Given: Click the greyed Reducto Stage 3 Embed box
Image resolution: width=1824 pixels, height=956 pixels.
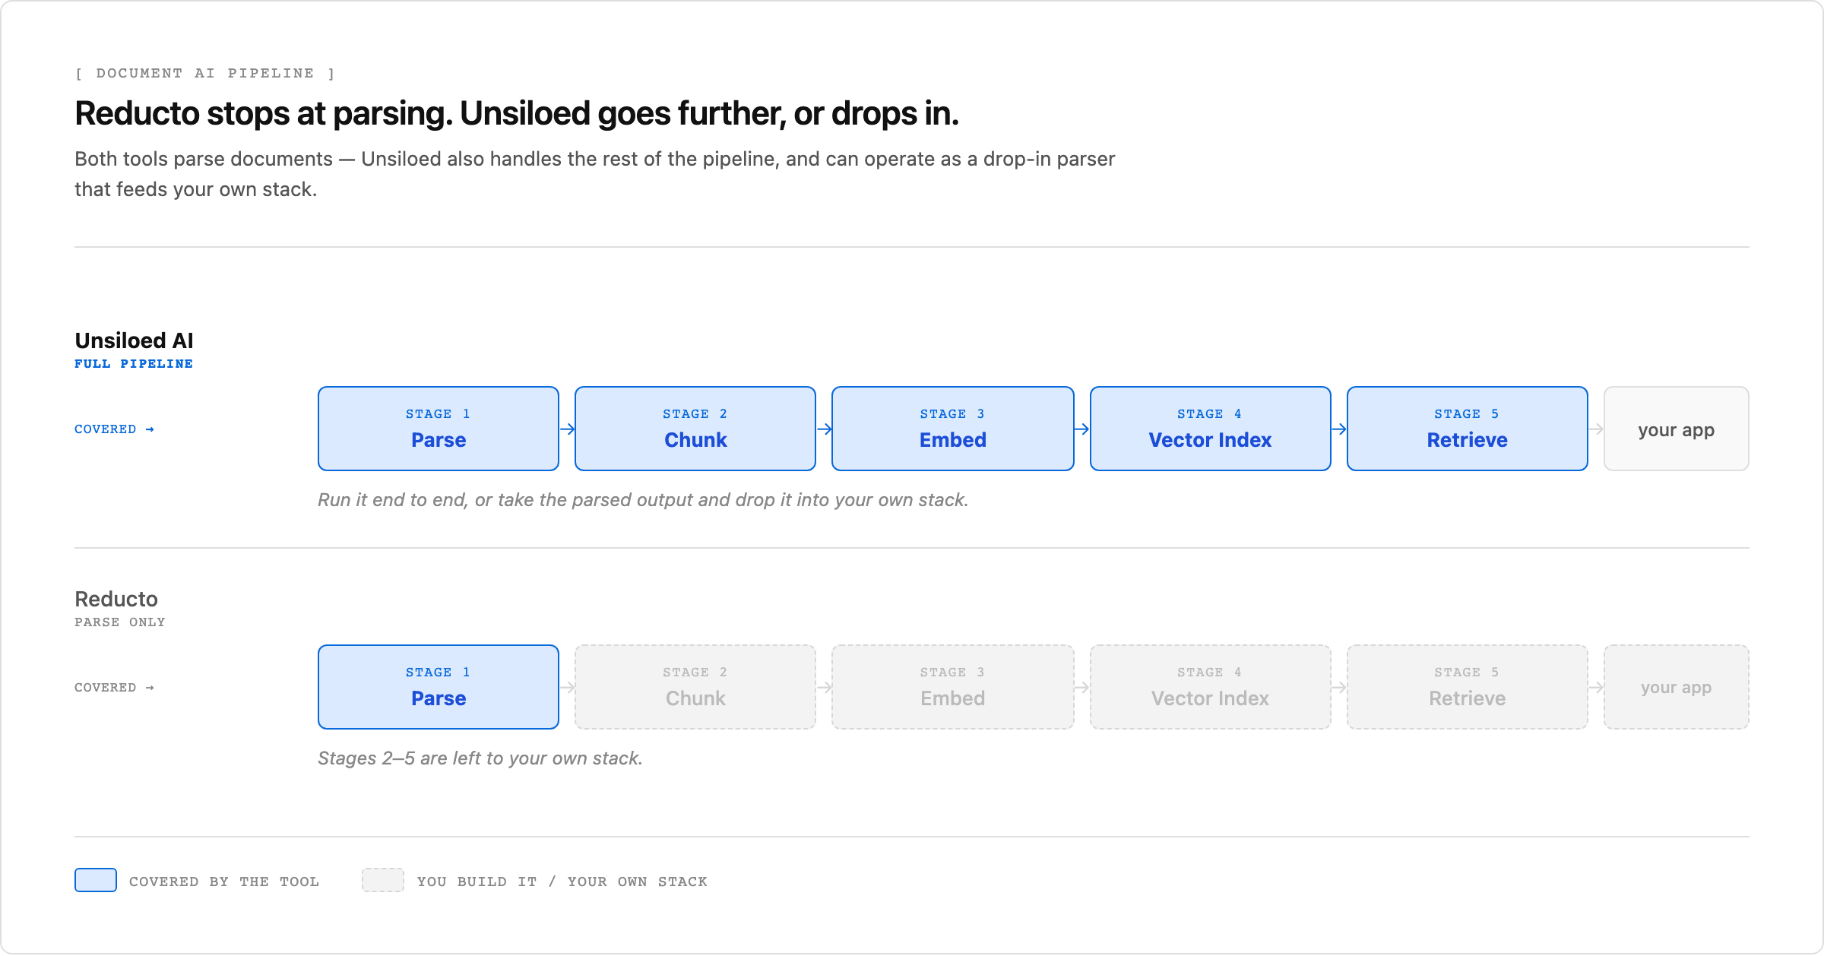Looking at the screenshot, I should click(953, 687).
